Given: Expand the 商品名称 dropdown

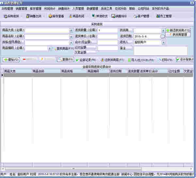Looking at the screenshot, I should click(71, 36).
